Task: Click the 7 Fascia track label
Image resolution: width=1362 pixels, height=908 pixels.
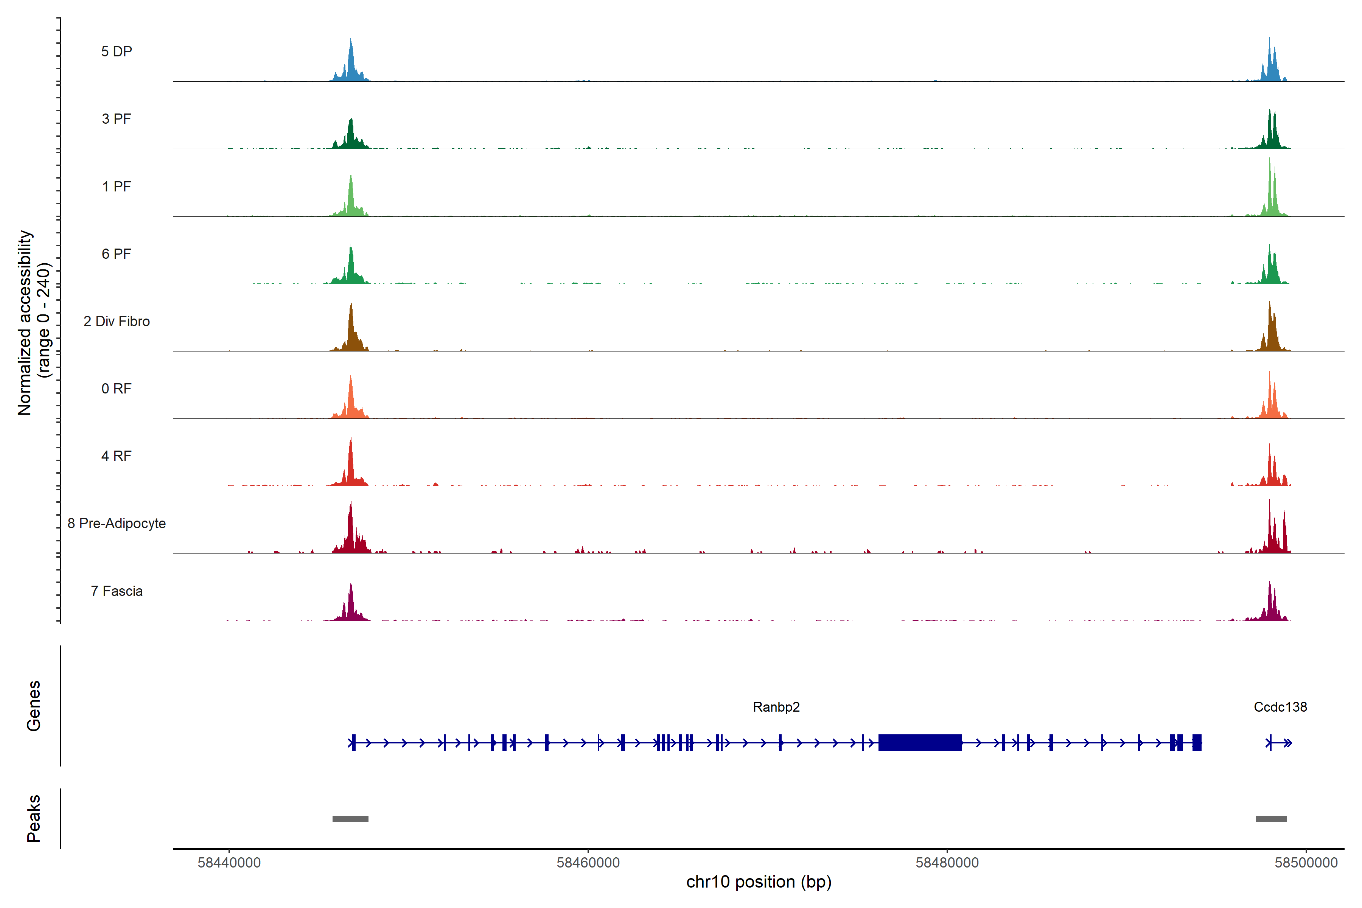Action: [117, 591]
